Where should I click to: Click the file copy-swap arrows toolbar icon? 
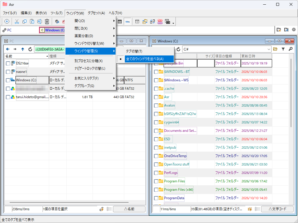[152, 21]
